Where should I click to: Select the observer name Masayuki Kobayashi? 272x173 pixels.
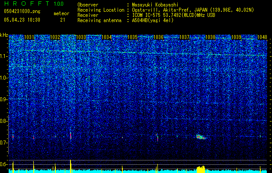[x=155, y=5]
